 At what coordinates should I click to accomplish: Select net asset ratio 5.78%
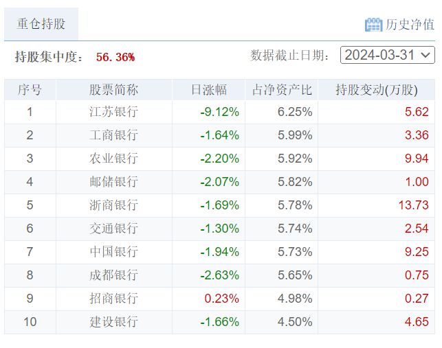(x=295, y=205)
